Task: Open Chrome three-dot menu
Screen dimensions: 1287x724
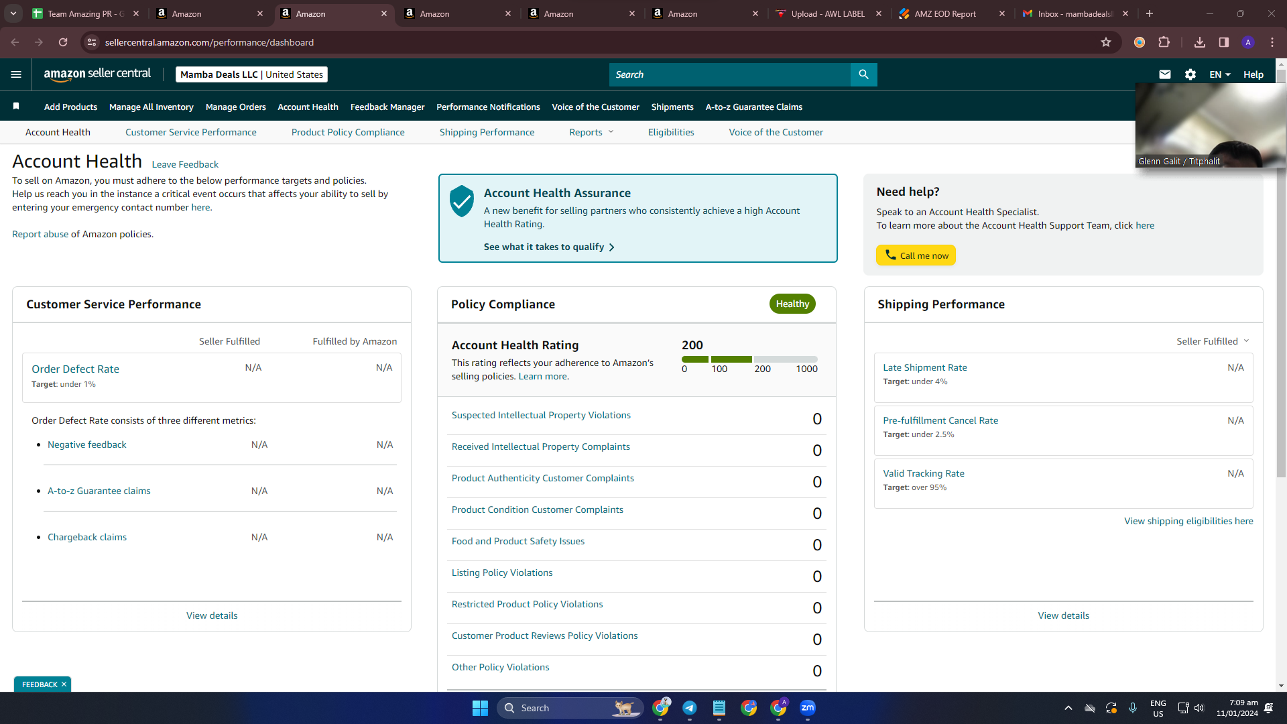Action: pyautogui.click(x=1272, y=42)
